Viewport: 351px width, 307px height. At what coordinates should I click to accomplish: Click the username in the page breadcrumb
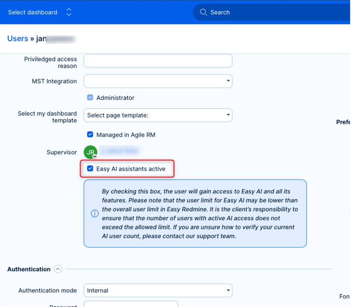click(x=56, y=39)
